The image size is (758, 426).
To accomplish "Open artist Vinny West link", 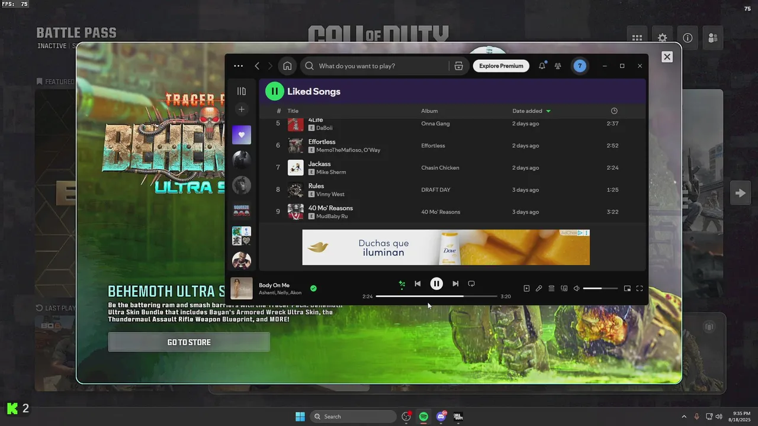I will coord(330,194).
